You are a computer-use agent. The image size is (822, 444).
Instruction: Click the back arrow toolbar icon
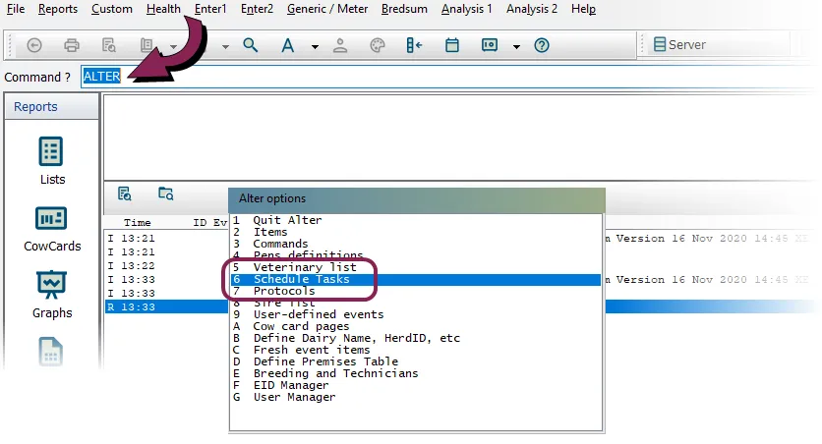click(34, 45)
